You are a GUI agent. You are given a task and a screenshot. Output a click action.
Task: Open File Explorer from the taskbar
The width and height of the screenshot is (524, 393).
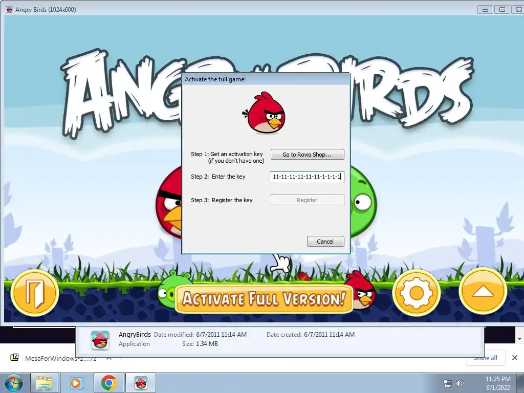point(45,383)
